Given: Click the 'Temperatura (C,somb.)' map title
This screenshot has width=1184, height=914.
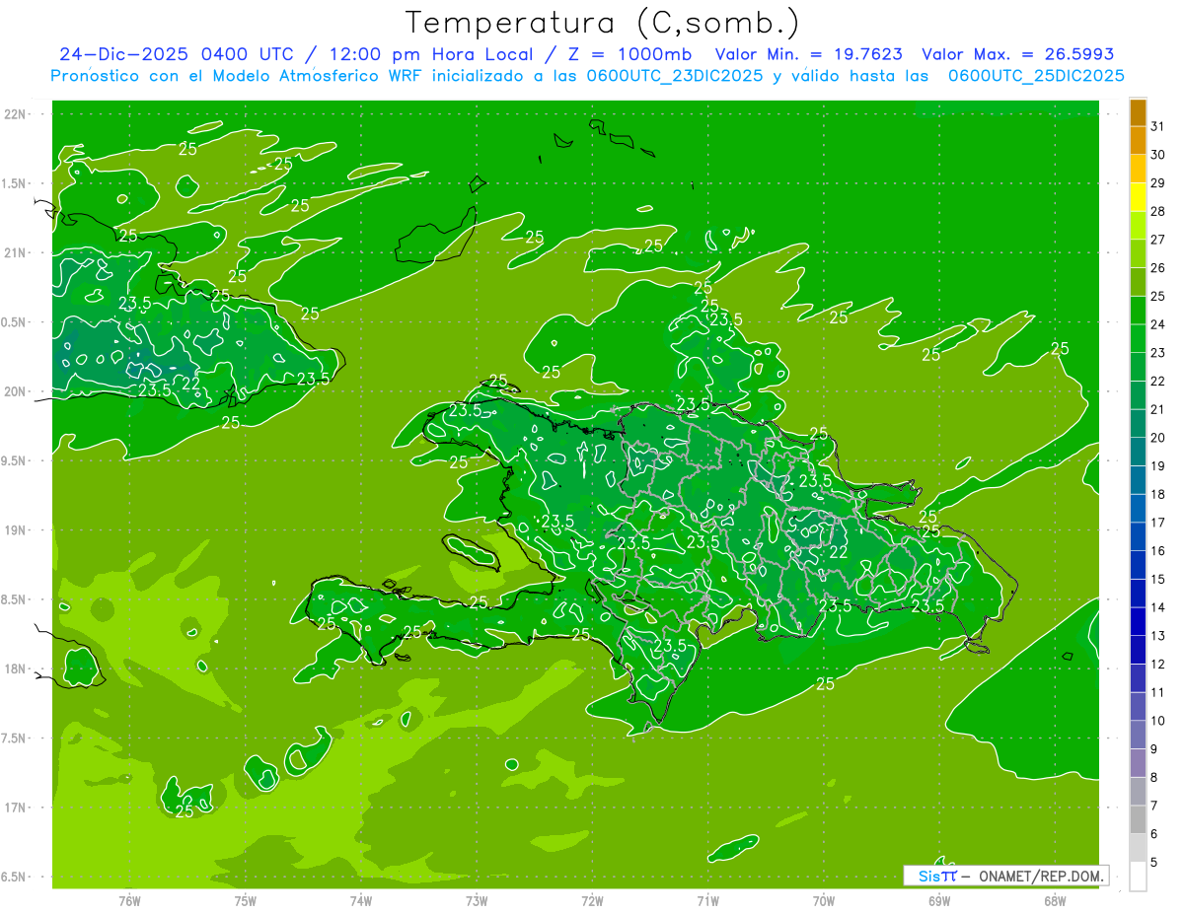Looking at the screenshot, I should pos(602,23).
